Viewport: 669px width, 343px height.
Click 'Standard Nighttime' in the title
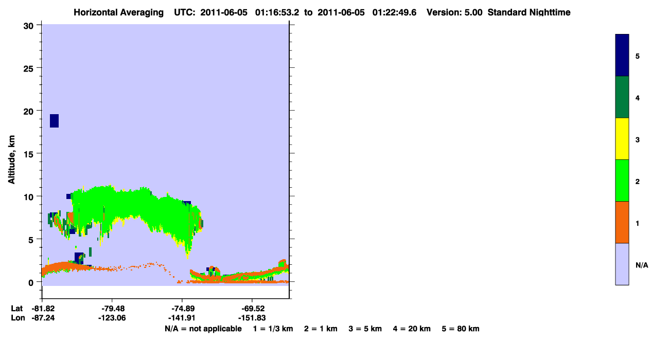pos(529,12)
